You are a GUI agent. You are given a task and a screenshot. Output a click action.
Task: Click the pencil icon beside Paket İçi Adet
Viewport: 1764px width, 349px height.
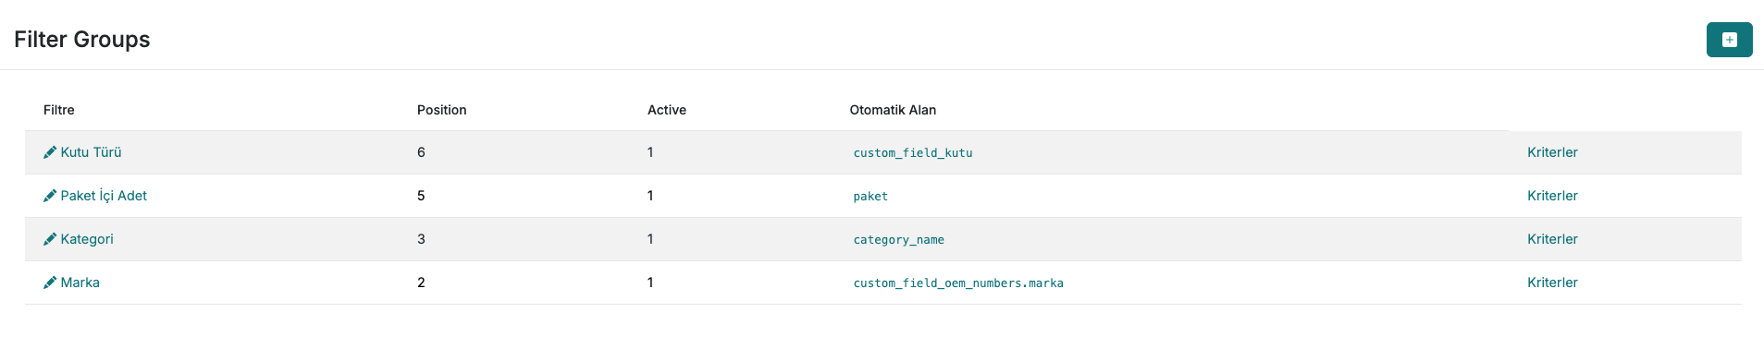(x=50, y=196)
